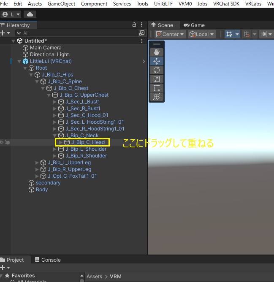Select J_Bip_L_Shoulder bone
The height and width of the screenshot is (282, 274).
pyautogui.click(x=86, y=149)
